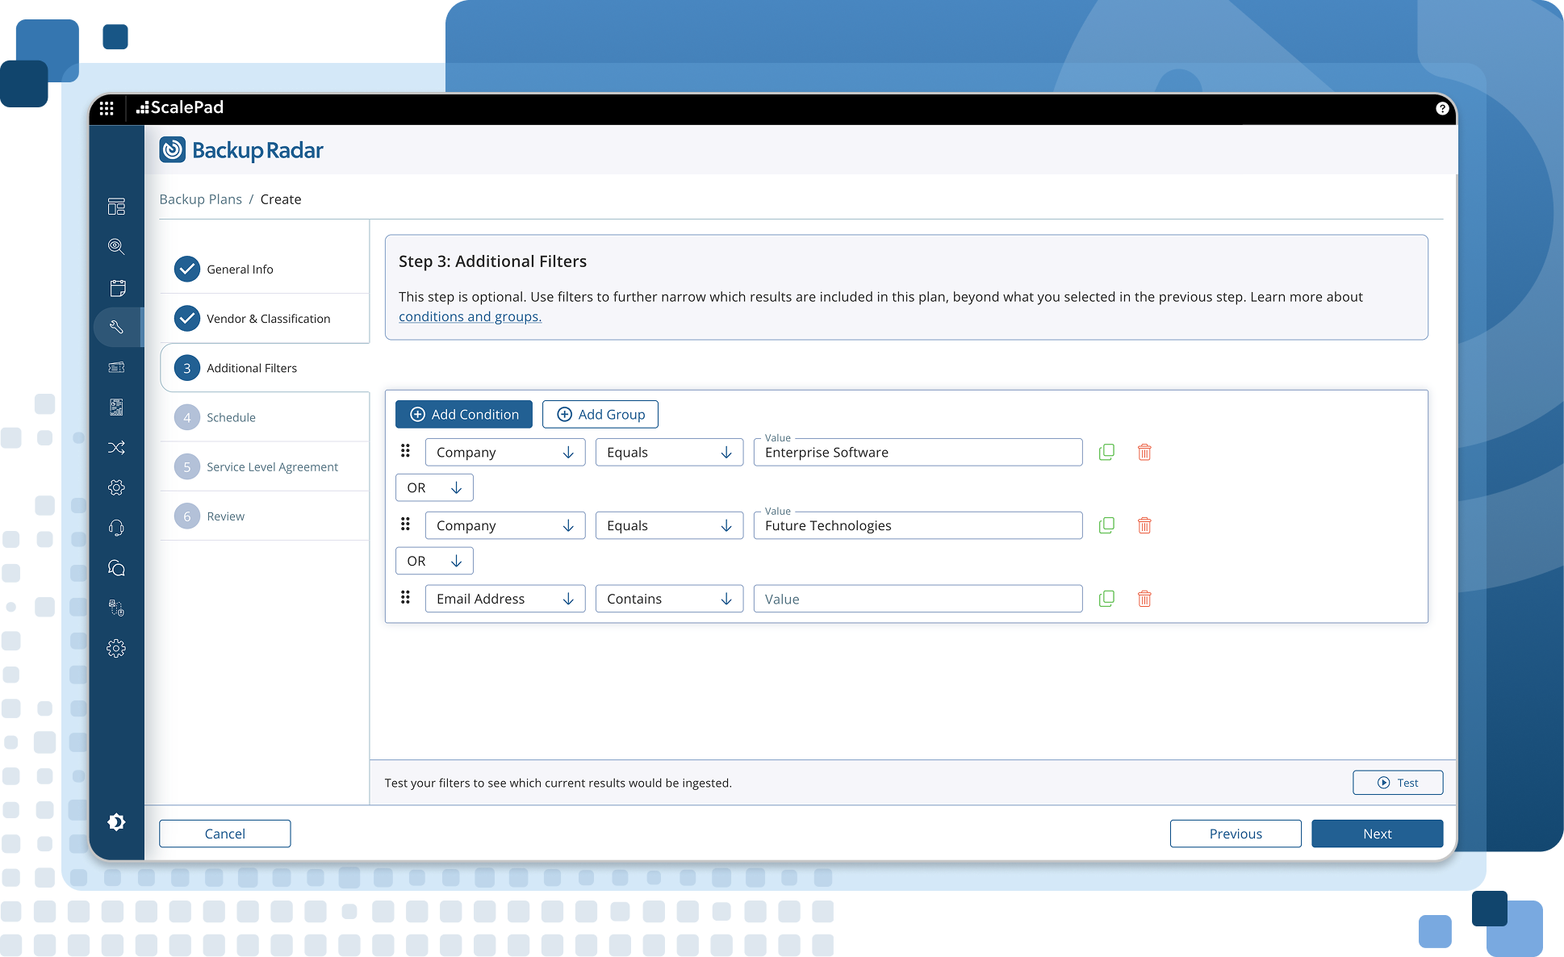1564x957 pixels.
Task: Go to the General Info step
Action: coord(240,270)
